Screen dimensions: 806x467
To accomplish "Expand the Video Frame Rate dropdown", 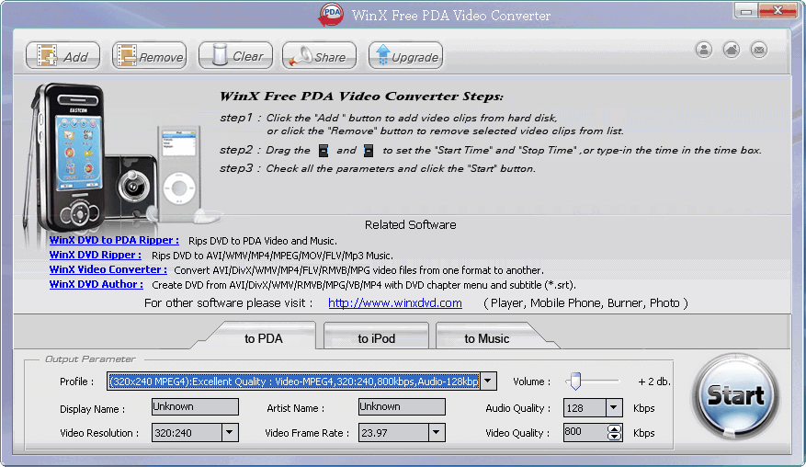I will [x=437, y=433].
